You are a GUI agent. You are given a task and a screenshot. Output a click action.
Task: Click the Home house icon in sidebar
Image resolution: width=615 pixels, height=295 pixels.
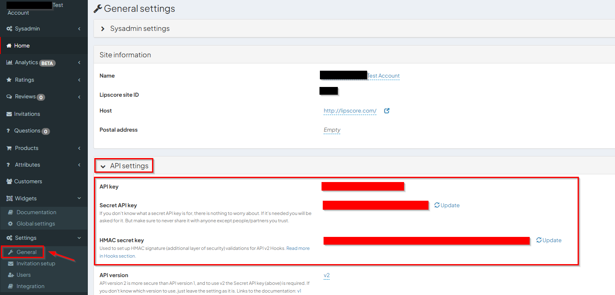pyautogui.click(x=9, y=46)
